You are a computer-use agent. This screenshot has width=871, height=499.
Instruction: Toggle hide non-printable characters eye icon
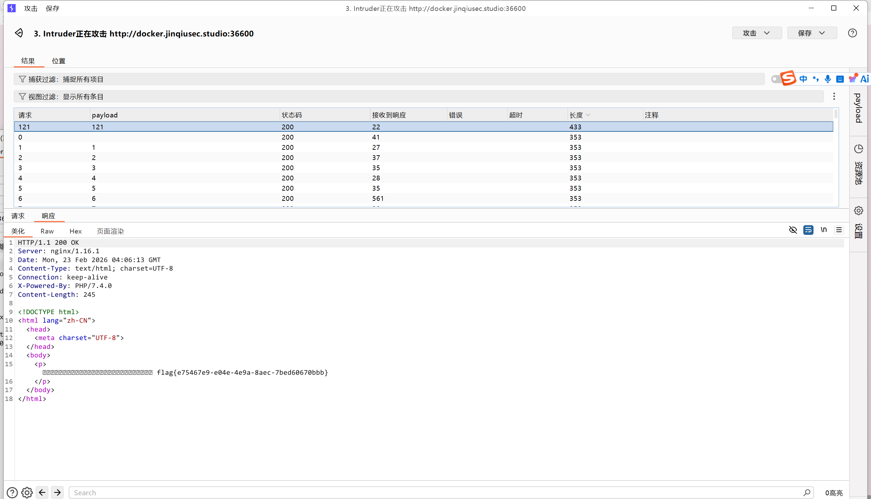click(x=792, y=230)
